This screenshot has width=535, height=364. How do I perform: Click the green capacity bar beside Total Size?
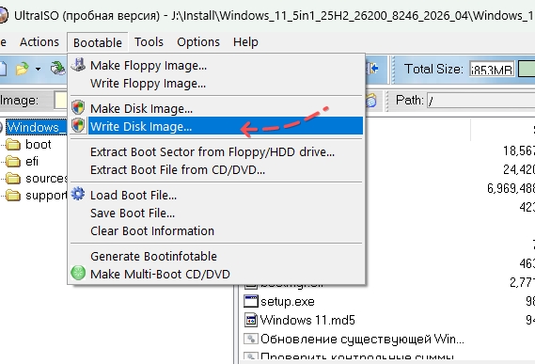click(x=527, y=69)
